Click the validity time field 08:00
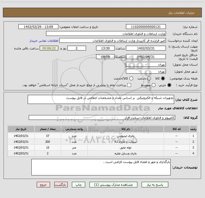Viewport: 205px width, 198px height. pos(105,57)
